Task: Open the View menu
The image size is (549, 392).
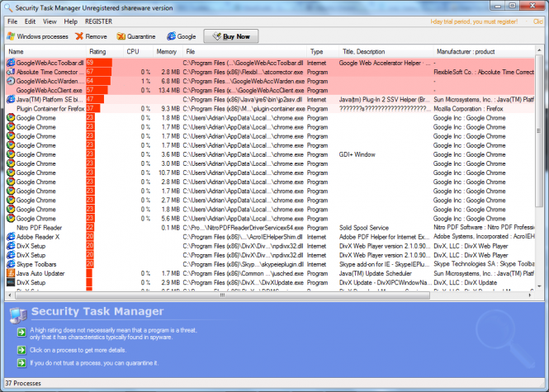Action: [50, 21]
